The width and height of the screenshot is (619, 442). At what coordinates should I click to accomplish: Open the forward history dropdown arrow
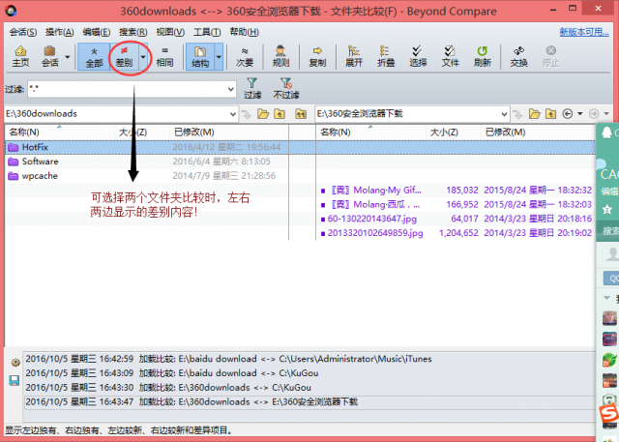[x=606, y=114]
